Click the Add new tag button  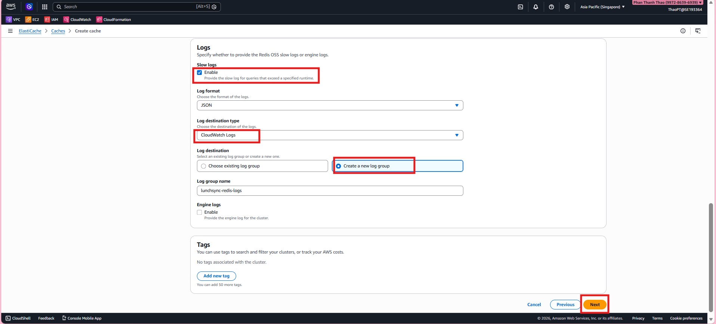pyautogui.click(x=216, y=276)
